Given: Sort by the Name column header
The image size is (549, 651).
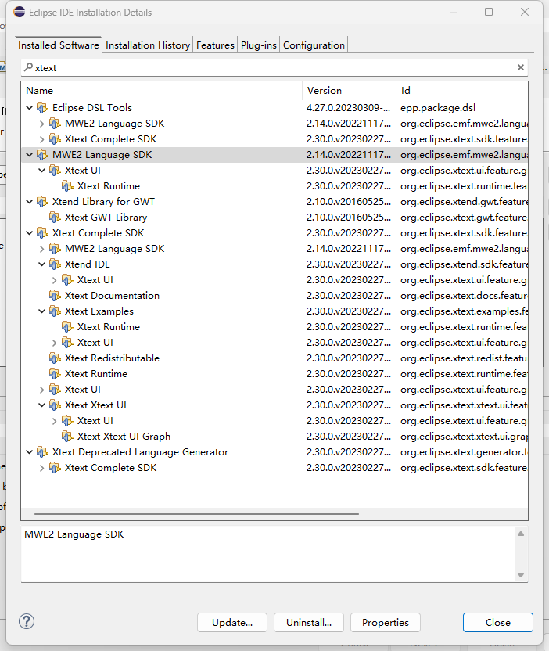Looking at the screenshot, I should pyautogui.click(x=162, y=91).
